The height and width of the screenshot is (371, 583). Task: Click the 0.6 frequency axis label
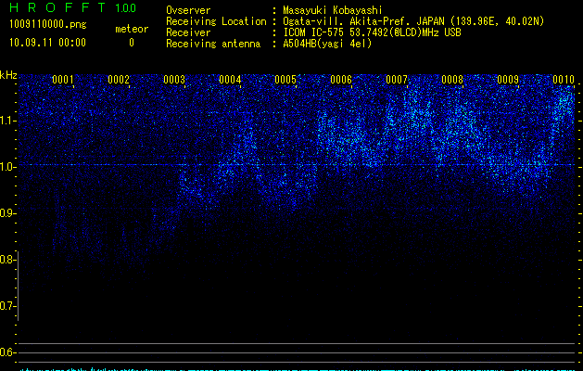click(6, 352)
